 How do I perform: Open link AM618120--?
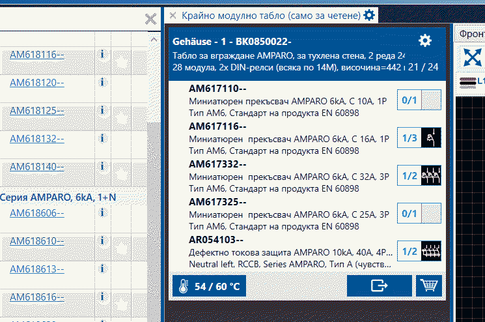[x=37, y=83]
